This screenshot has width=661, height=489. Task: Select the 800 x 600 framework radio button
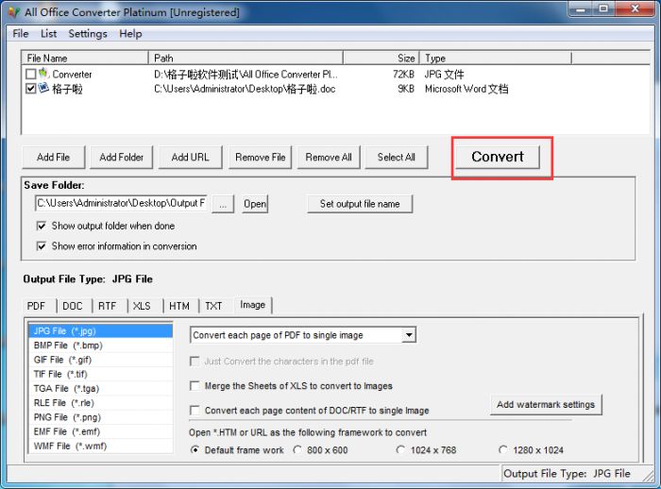pyautogui.click(x=298, y=450)
